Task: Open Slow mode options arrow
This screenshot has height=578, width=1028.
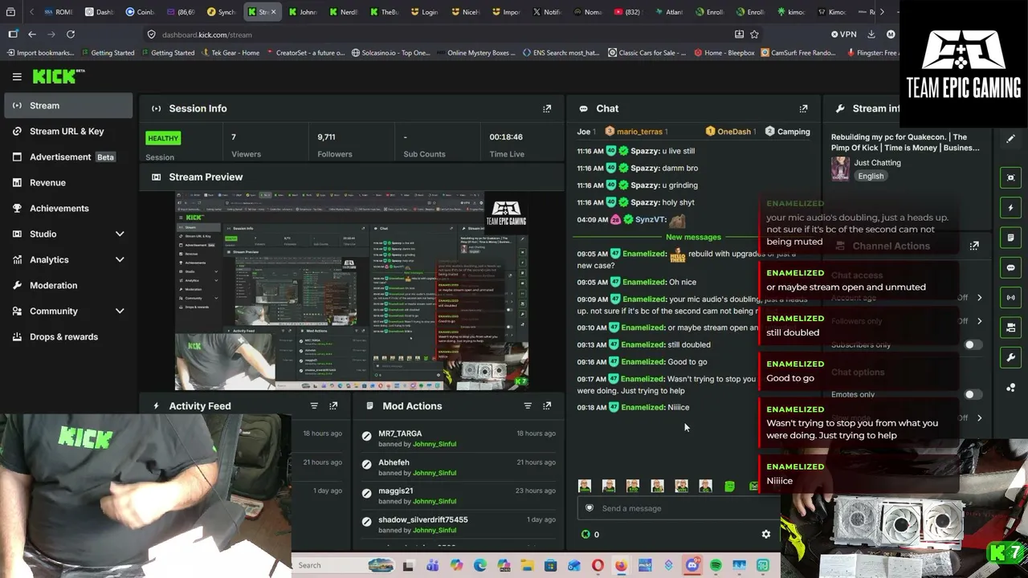Action: tap(979, 418)
